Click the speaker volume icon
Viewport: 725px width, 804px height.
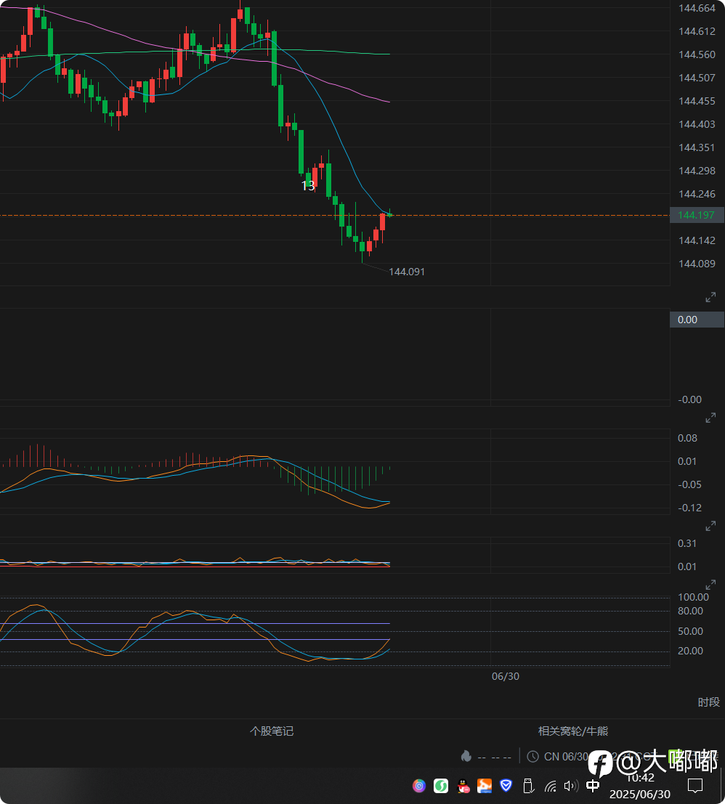click(570, 785)
